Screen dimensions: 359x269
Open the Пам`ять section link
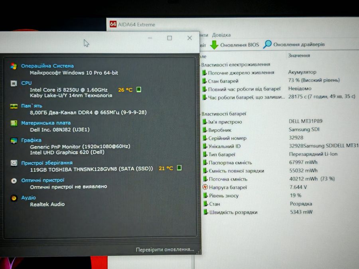pyautogui.click(x=32, y=106)
